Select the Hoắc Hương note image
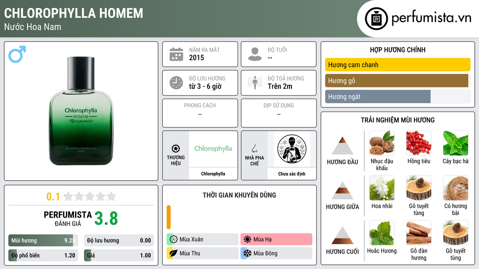Viewport: 479px width, 269px height. pos(382,233)
